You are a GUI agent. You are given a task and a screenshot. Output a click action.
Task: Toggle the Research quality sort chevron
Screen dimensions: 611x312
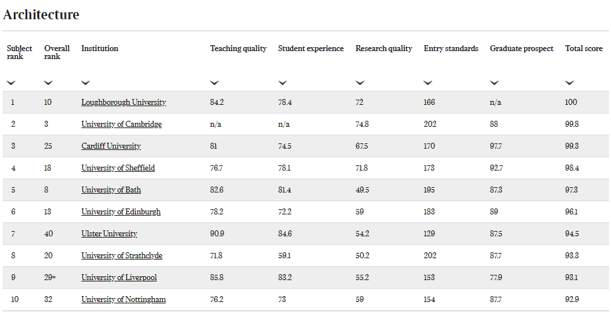360,83
